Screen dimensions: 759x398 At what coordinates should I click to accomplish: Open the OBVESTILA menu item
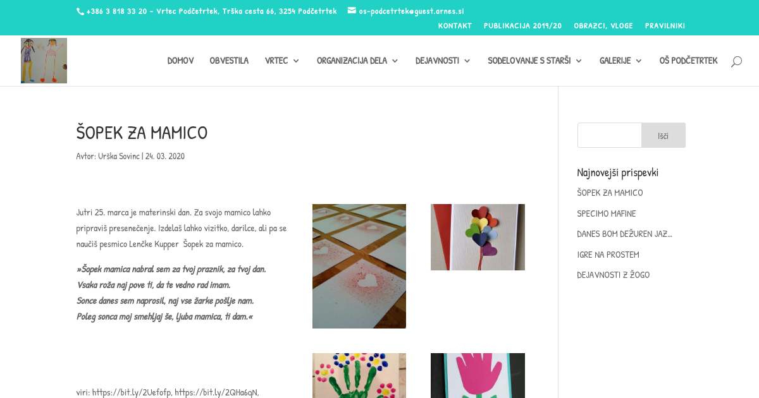229,61
